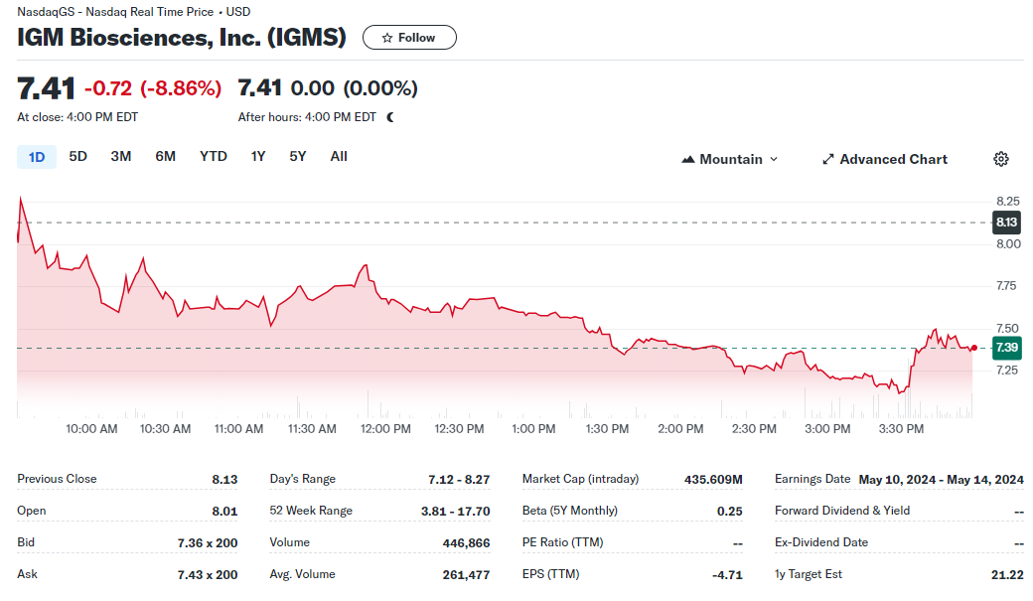This screenshot has height=601, width=1033.
Task: Click the 12:00 PM chart axis label
Action: coord(385,429)
